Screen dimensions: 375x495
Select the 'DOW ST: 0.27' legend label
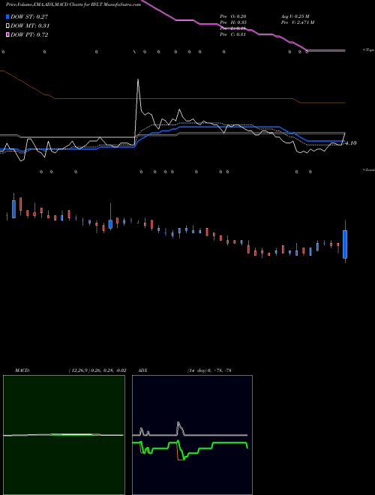29,16
